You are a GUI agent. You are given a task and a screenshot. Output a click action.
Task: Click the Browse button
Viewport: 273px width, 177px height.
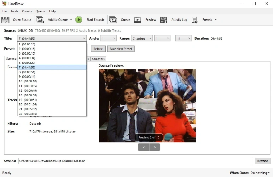(262, 161)
